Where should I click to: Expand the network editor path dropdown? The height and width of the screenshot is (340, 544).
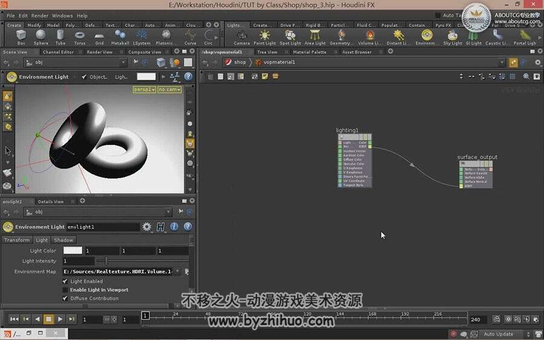pos(502,62)
